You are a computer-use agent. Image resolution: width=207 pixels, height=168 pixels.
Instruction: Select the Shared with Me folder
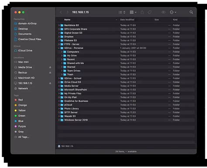pyautogui.click(x=126, y=63)
